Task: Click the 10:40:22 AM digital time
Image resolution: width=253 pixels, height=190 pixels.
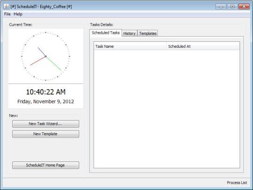Action: [x=46, y=92]
